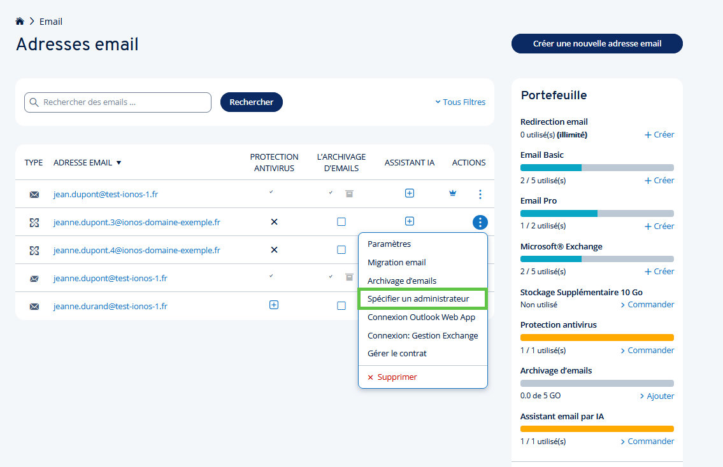Open the three-dot actions menu for jean.dupont
The width and height of the screenshot is (723, 467).
pos(480,194)
